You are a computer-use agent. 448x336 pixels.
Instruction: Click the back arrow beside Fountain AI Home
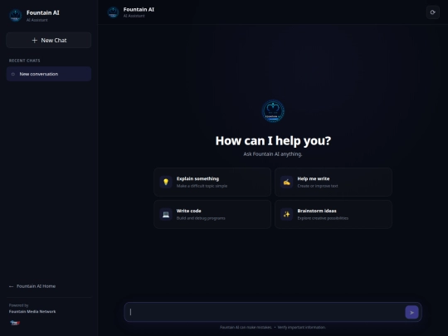11,286
